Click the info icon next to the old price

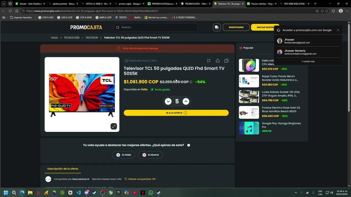click(191, 82)
